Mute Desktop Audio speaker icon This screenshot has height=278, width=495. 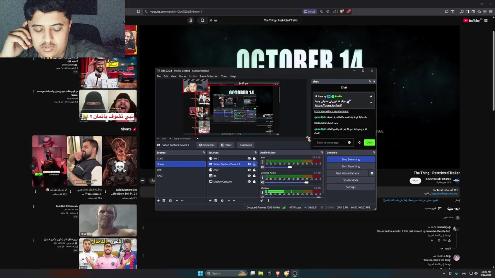(x=263, y=182)
